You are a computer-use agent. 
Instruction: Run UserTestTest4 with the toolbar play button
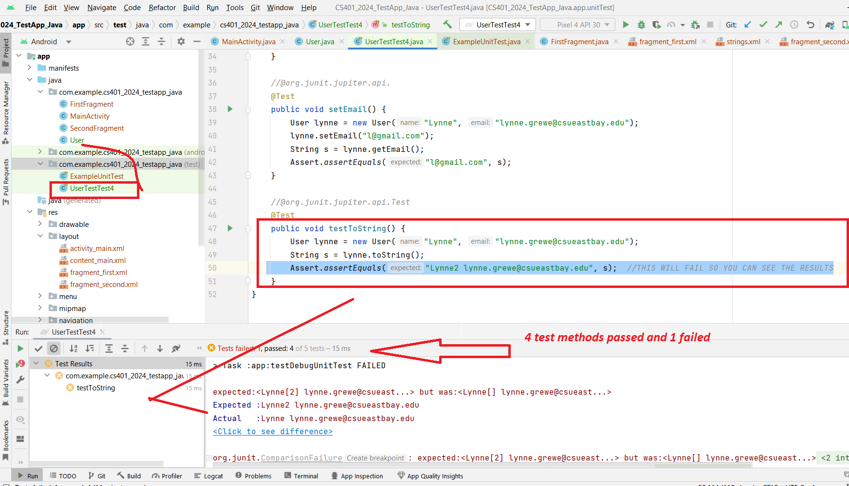coord(626,25)
